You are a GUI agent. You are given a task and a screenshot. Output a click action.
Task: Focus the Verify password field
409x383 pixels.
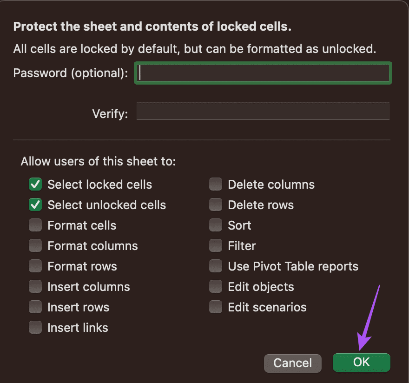pyautogui.click(x=263, y=111)
